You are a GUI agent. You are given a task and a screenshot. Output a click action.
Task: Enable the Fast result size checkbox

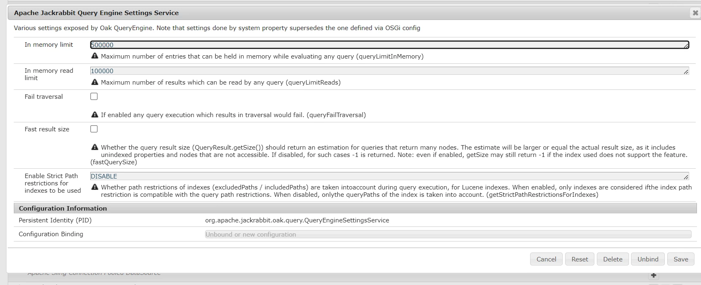tap(94, 129)
